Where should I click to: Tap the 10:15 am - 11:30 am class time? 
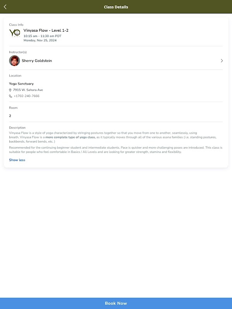42,36
